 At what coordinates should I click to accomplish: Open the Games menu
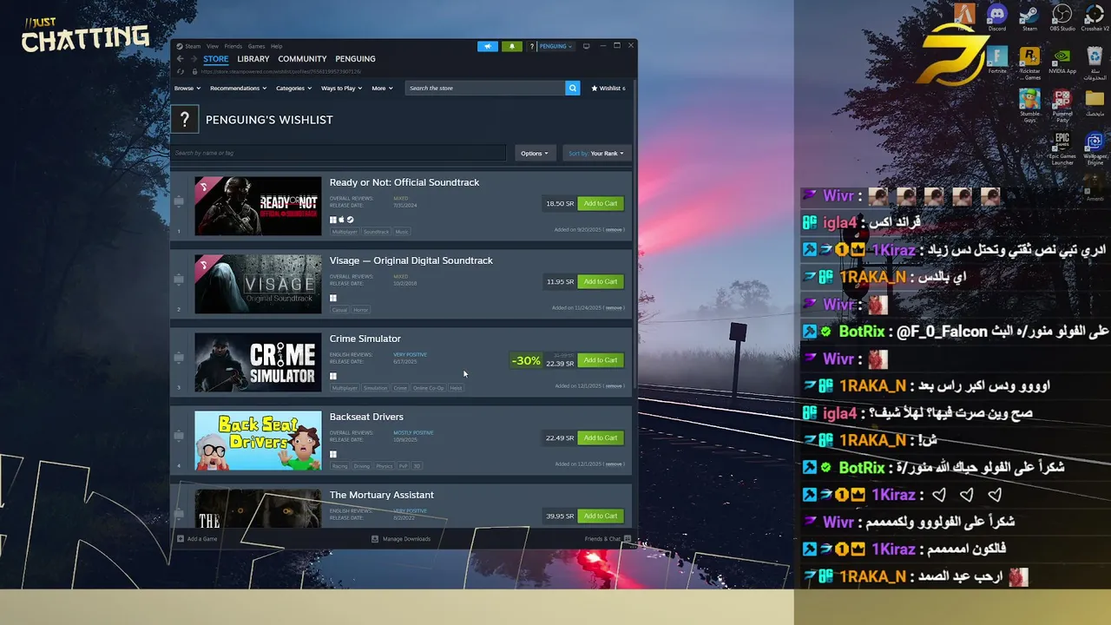257,46
